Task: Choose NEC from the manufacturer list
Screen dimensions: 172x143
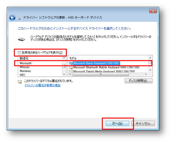Action: coord(22,75)
